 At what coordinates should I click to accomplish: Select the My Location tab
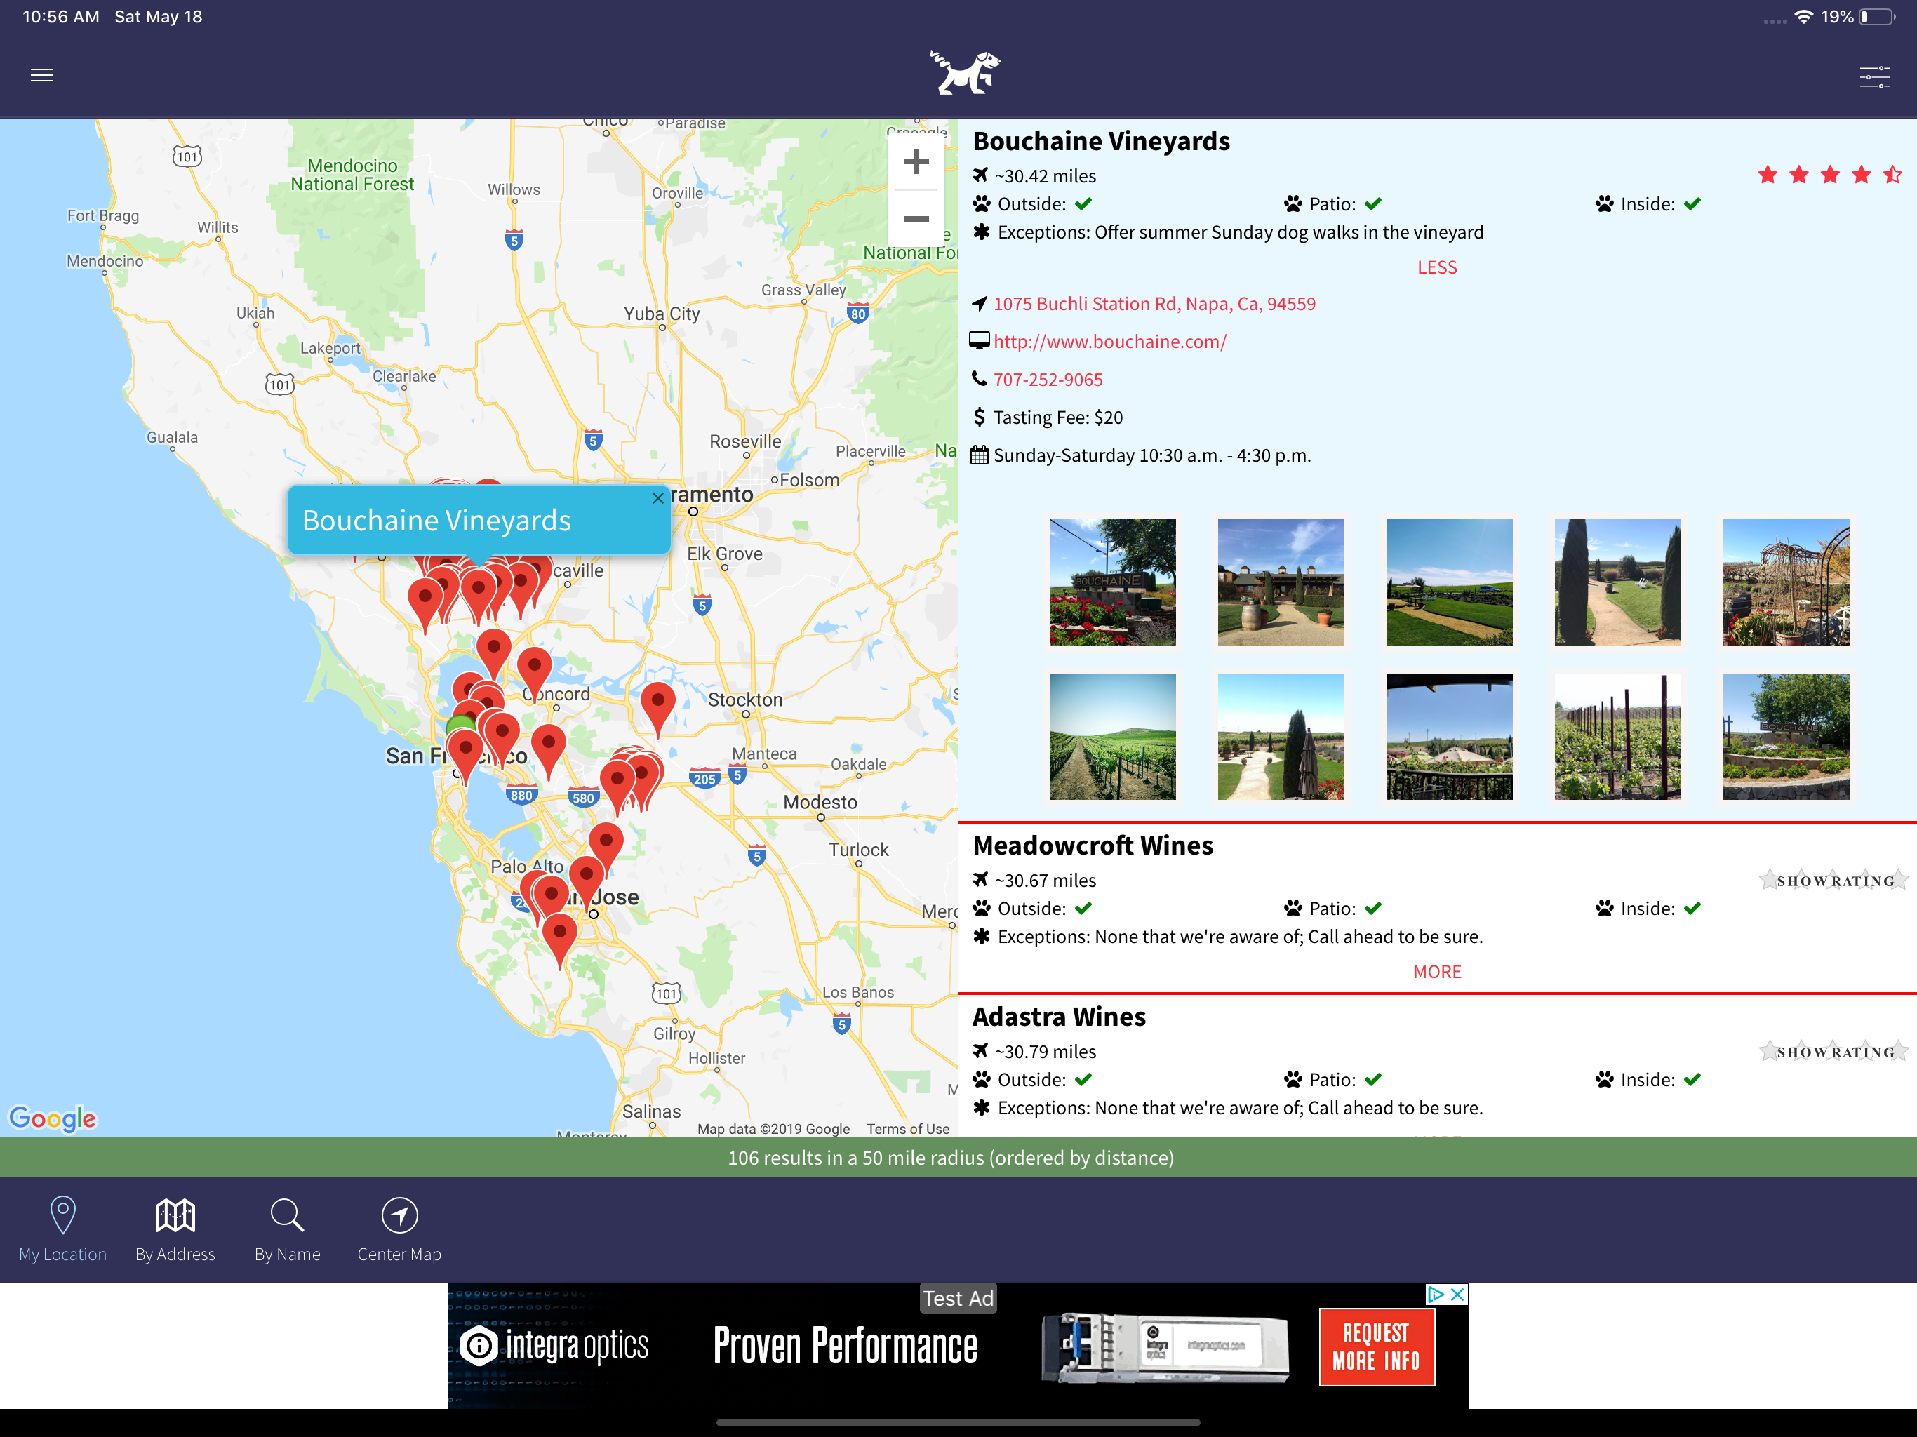pyautogui.click(x=62, y=1229)
